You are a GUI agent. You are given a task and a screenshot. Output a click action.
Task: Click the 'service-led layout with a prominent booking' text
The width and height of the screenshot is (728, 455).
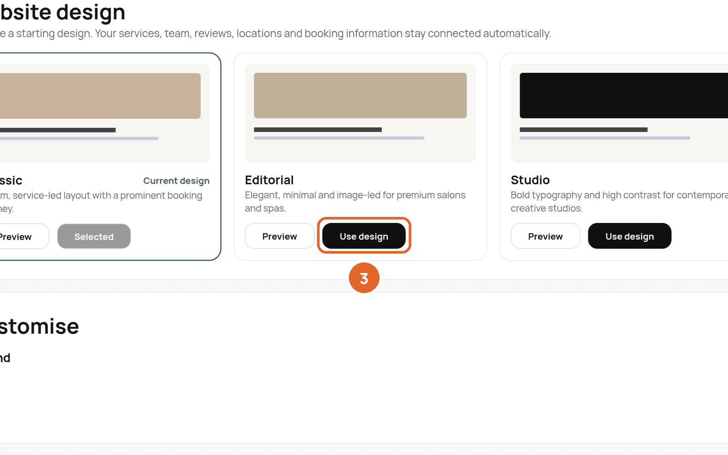pyautogui.click(x=107, y=196)
